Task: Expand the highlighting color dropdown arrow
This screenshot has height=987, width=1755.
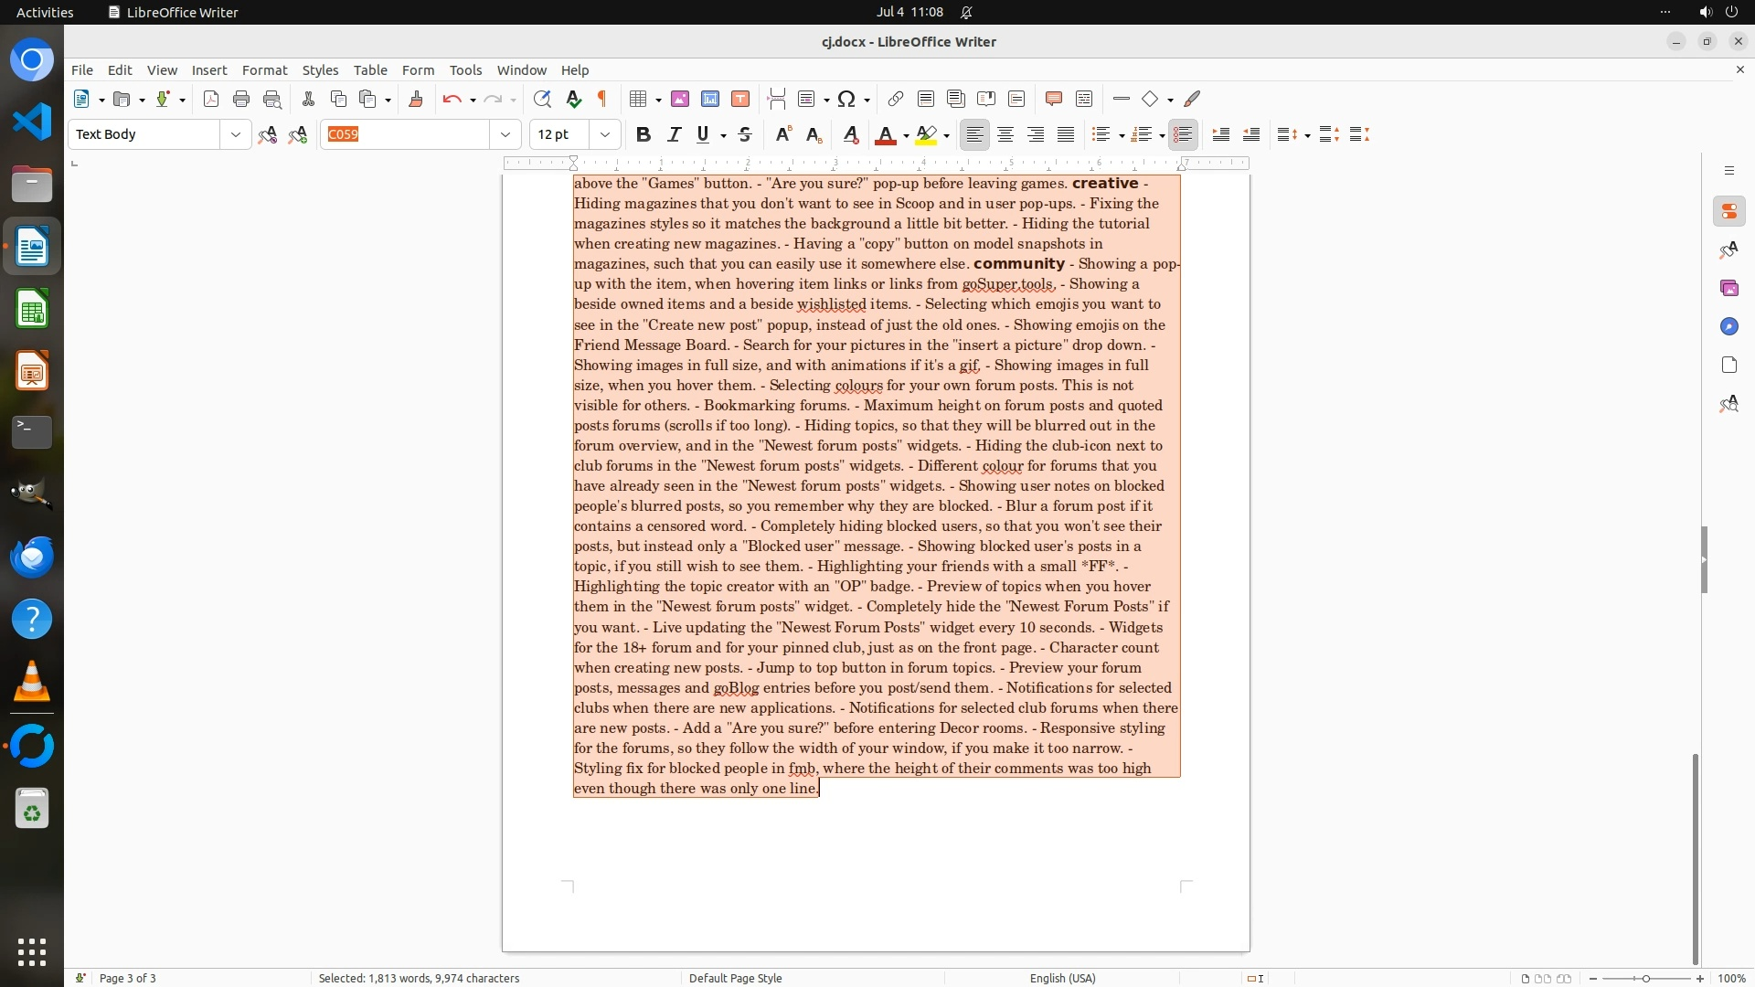Action: tap(946, 135)
